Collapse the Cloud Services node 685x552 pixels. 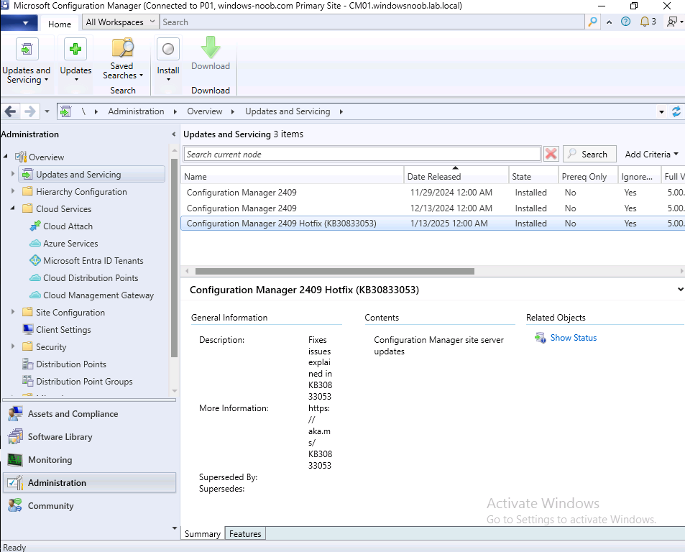click(x=13, y=208)
